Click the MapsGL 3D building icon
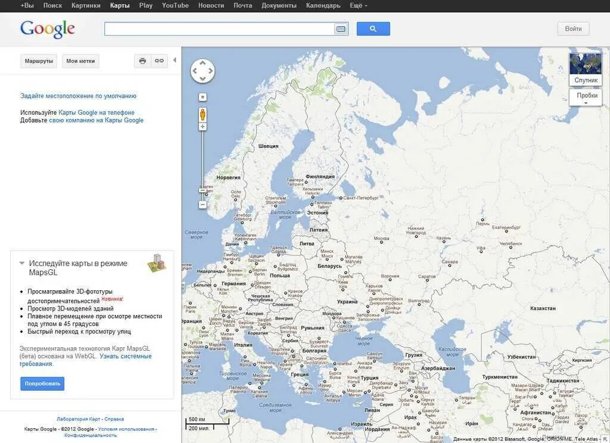Image resolution: width=610 pixels, height=443 pixels. [157, 263]
